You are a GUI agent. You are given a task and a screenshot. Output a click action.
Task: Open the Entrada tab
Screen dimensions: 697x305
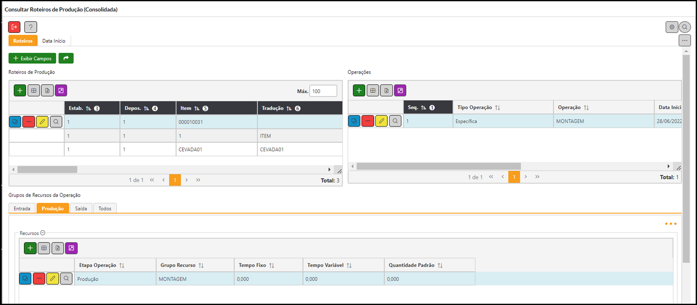[22, 209]
